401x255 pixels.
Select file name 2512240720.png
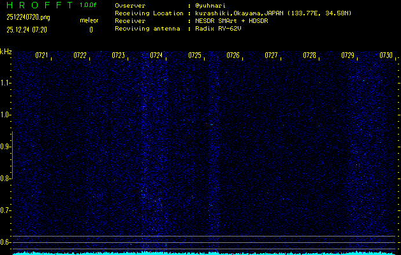tap(28, 17)
